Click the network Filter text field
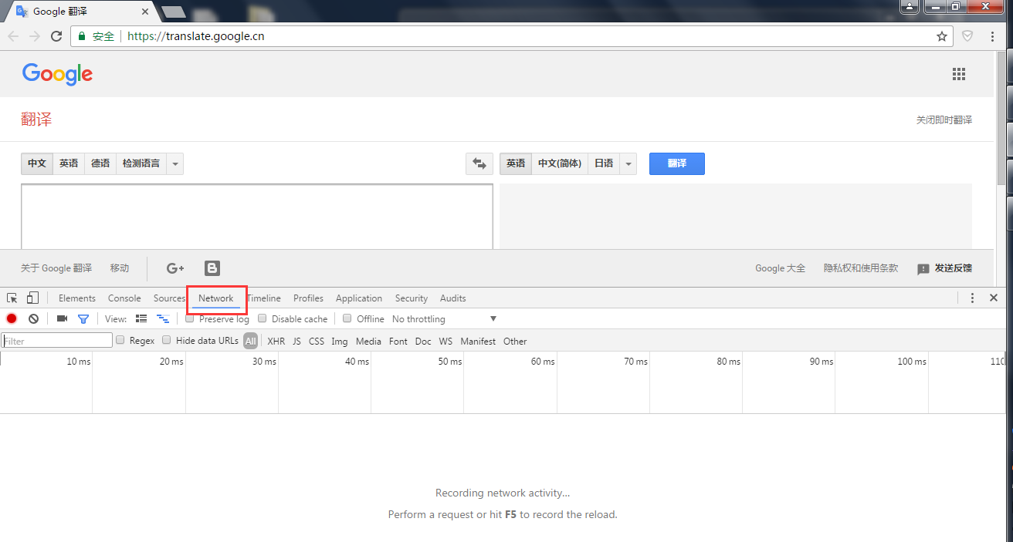Viewport: 1013px width, 542px height. [57, 340]
